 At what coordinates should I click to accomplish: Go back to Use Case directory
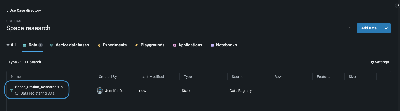point(24,11)
